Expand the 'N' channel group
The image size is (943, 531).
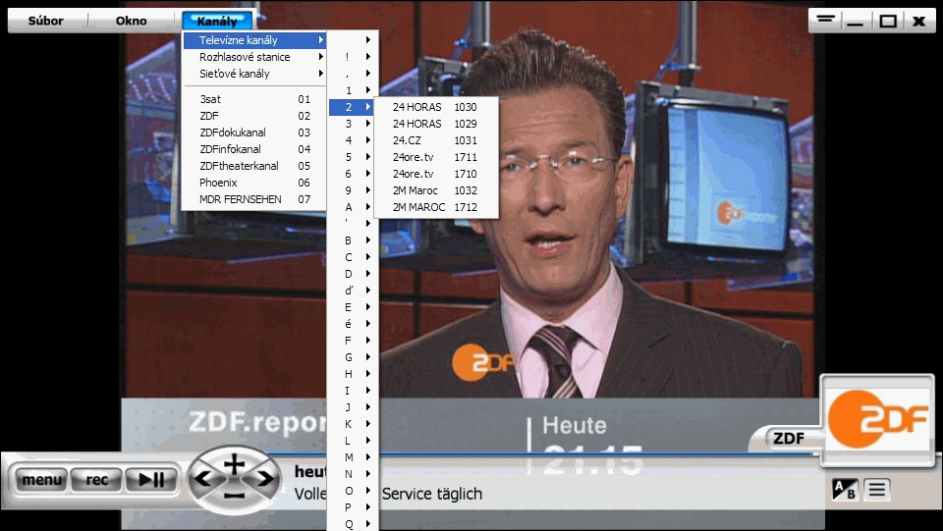(353, 474)
